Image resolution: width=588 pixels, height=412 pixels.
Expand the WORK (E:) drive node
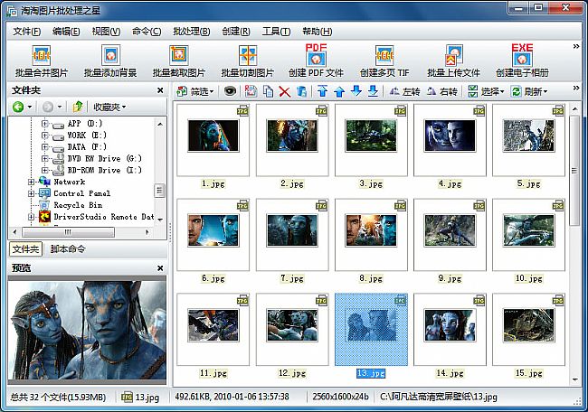[44, 135]
